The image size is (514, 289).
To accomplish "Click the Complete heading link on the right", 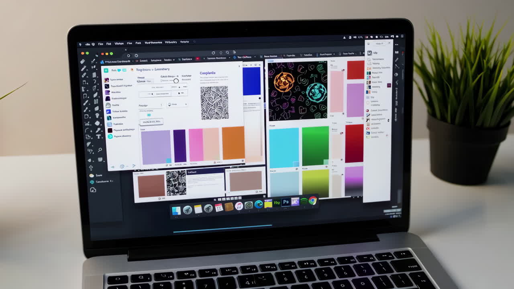I will (208, 73).
